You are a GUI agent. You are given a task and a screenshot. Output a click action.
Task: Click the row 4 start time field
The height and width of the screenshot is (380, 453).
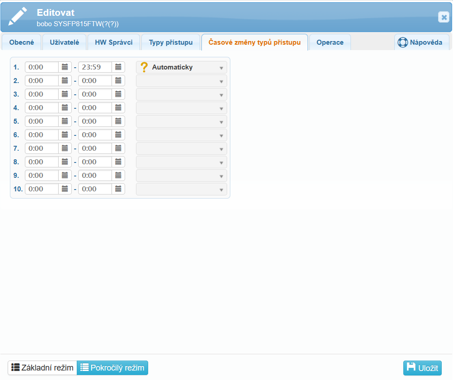(x=42, y=108)
